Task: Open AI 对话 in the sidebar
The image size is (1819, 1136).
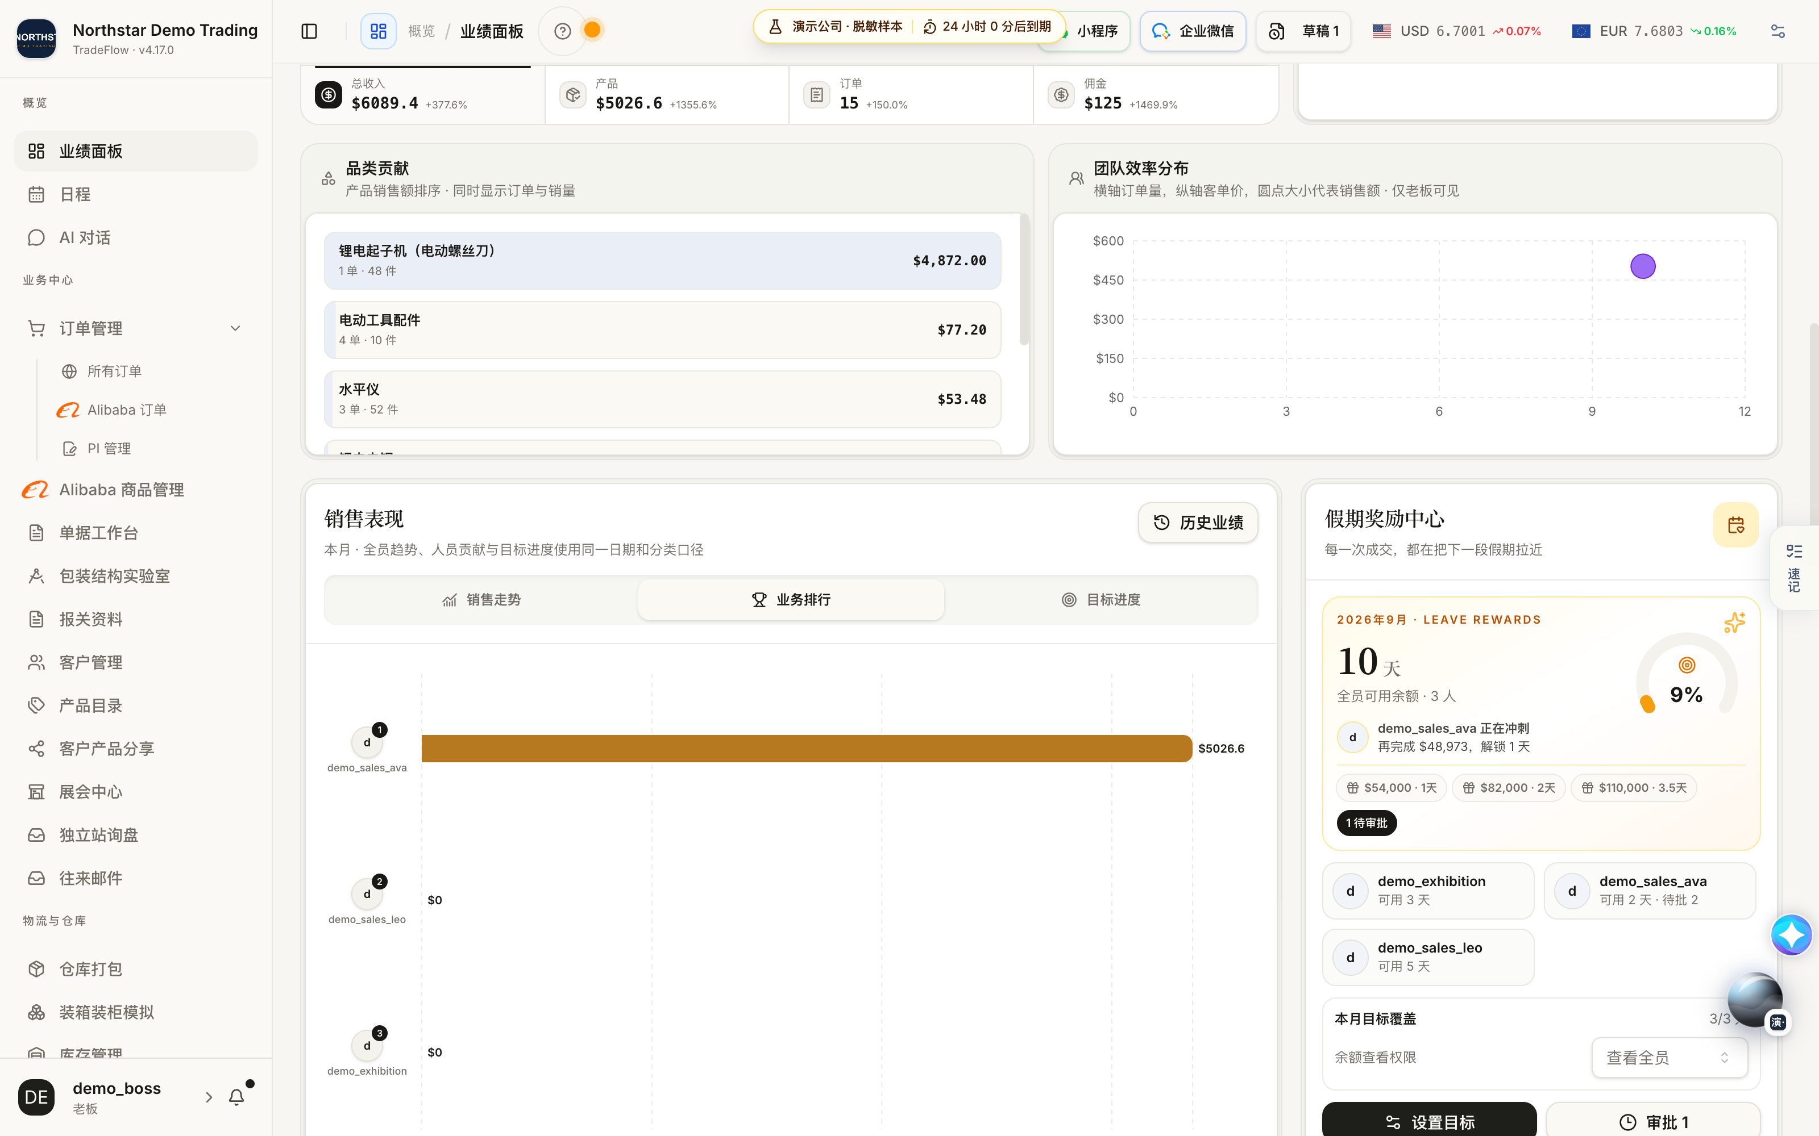Action: (x=135, y=237)
